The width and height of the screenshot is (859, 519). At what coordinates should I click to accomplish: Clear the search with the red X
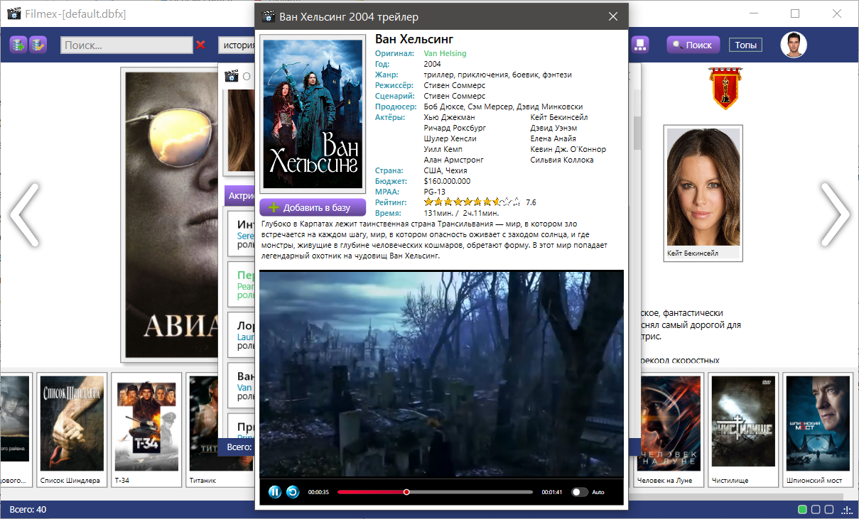coord(200,45)
